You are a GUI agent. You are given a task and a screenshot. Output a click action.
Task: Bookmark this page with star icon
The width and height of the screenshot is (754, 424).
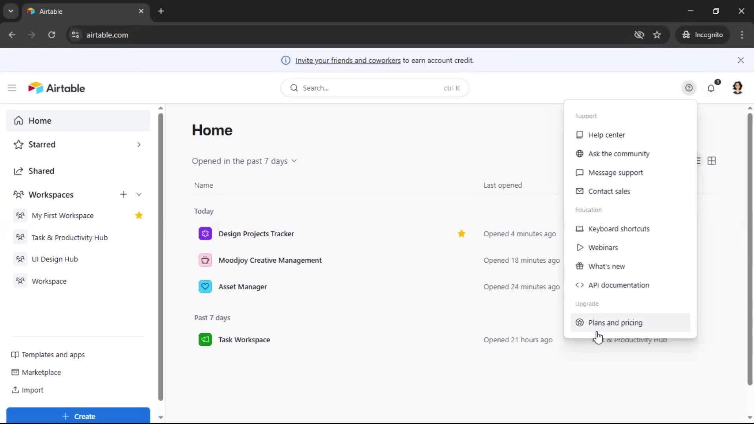(657, 35)
